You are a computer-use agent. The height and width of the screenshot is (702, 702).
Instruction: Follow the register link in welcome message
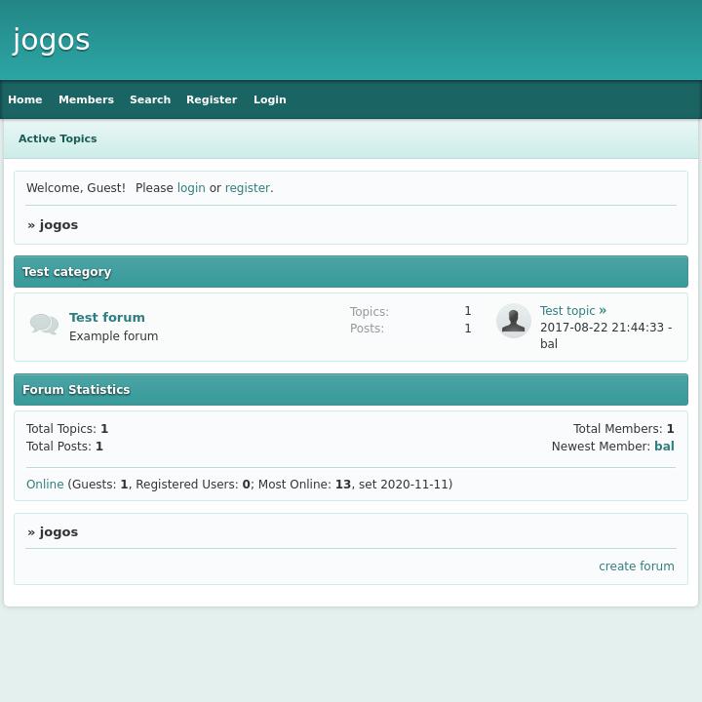point(248,188)
